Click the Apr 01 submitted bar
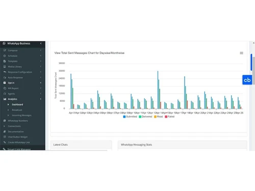Screen dimensions: 255x191 click(71, 91)
